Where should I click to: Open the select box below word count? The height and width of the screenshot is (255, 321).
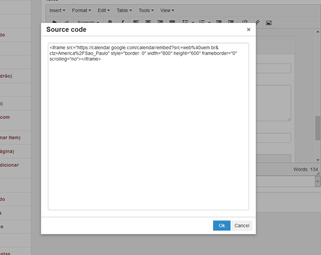point(288,181)
